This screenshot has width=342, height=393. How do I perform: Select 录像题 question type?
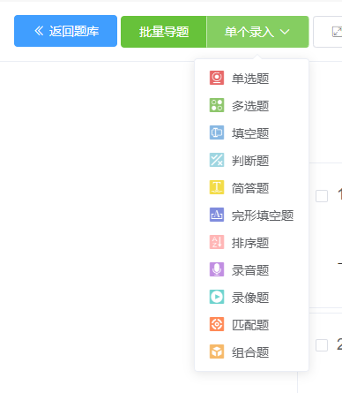point(251,298)
